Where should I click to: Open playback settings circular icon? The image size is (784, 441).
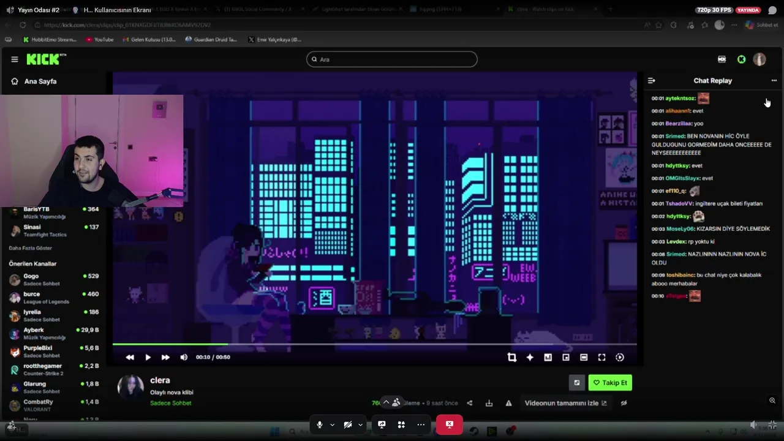click(x=620, y=358)
